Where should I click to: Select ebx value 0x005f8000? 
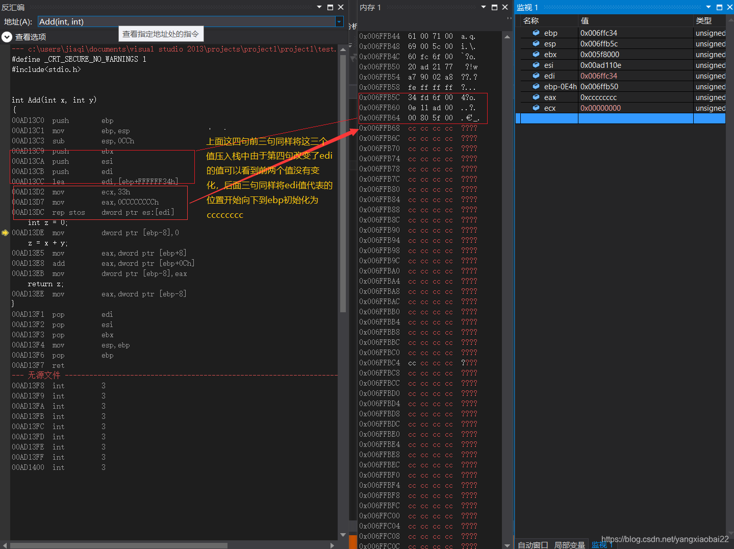[x=599, y=54]
